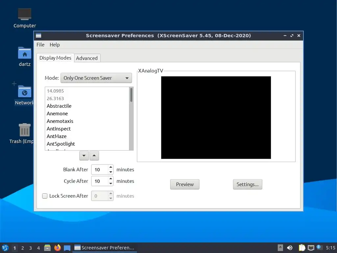Switch to workspace 3
This screenshot has width=337, height=253.
click(31, 248)
